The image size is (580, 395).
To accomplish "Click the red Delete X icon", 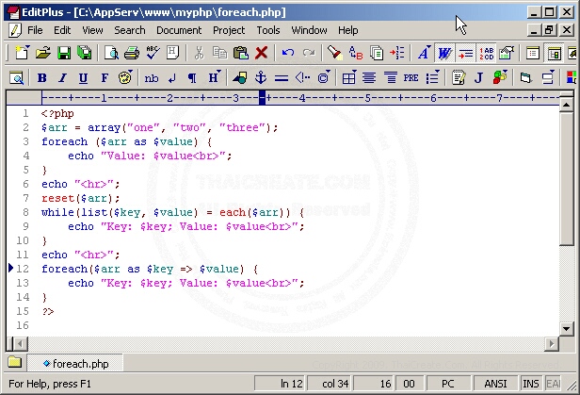I will tap(262, 54).
